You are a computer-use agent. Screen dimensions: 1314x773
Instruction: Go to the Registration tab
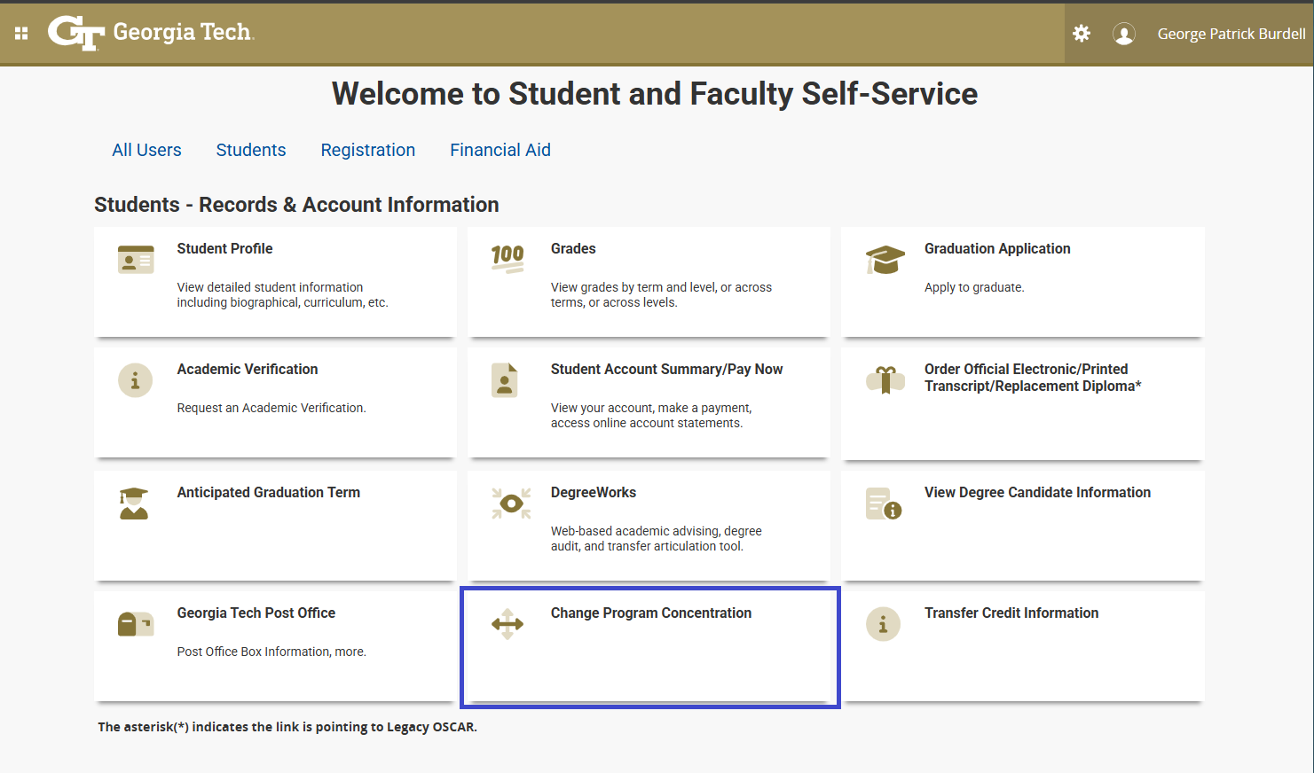point(368,150)
